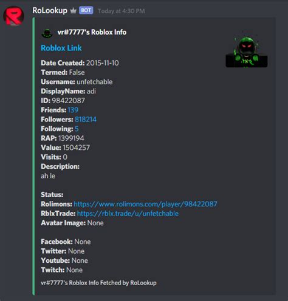Open the rblx.trade unfetchable link

(128, 214)
